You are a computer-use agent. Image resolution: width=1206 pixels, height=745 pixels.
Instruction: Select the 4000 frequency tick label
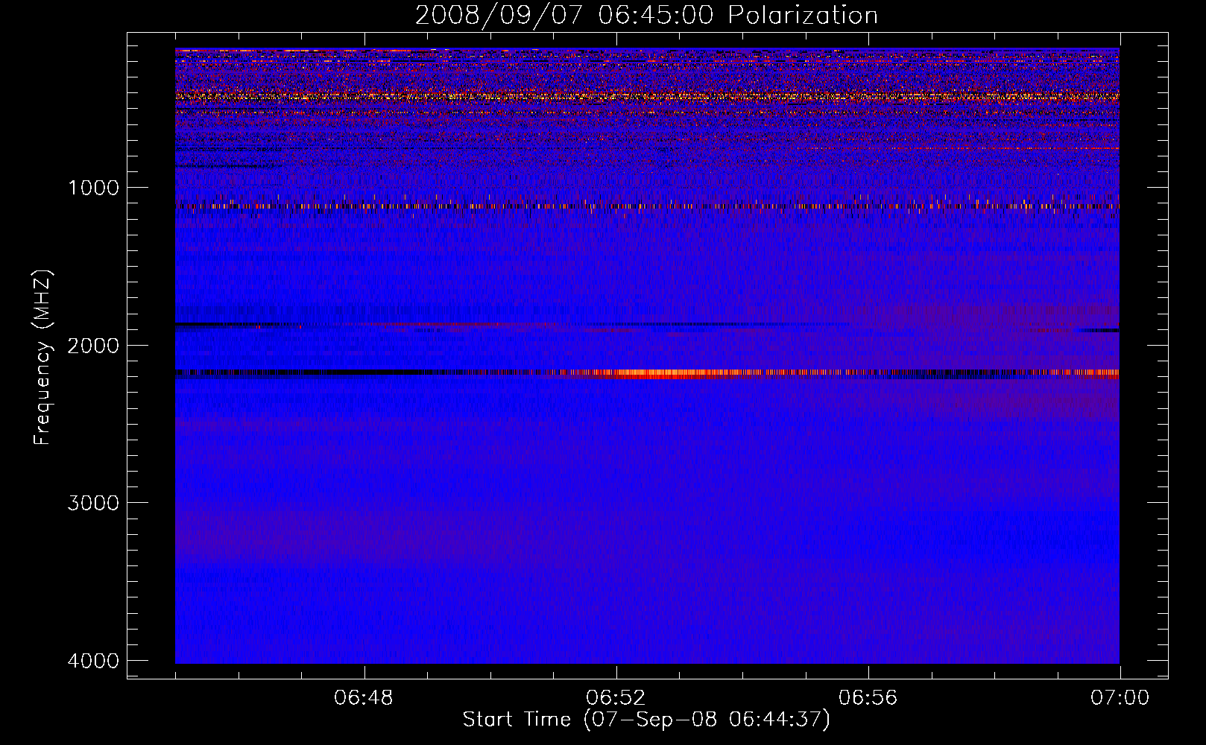(93, 661)
